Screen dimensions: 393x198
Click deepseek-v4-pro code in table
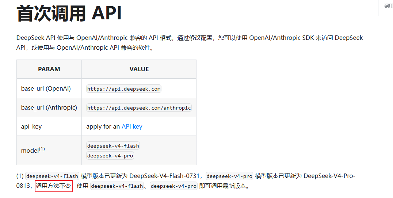point(110,156)
